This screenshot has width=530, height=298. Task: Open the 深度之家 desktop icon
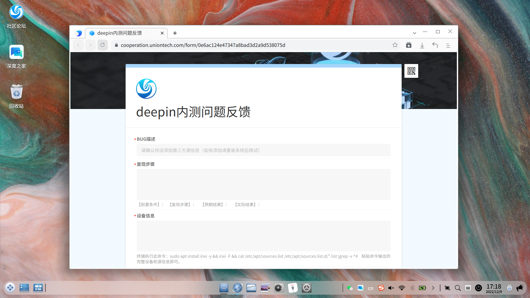pos(16,57)
